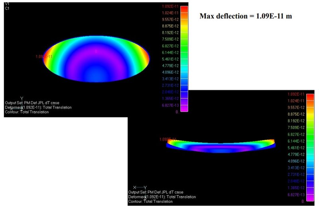Viewport: 319px width, 206px height.
Task: Click the 6.144E-12 value in the elliptical plot legend
Action: [170, 52]
